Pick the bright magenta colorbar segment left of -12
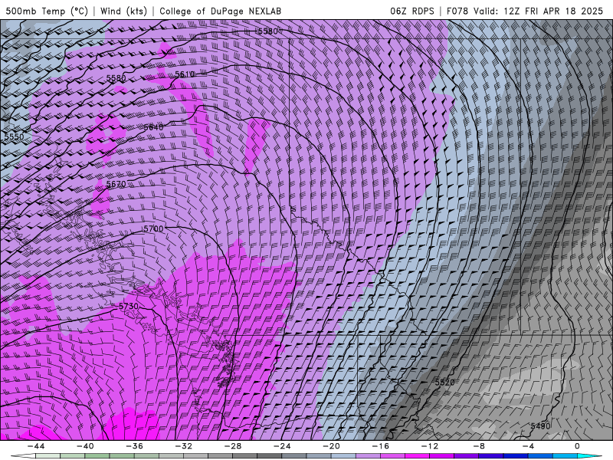The height and width of the screenshot is (460, 613). (x=418, y=456)
